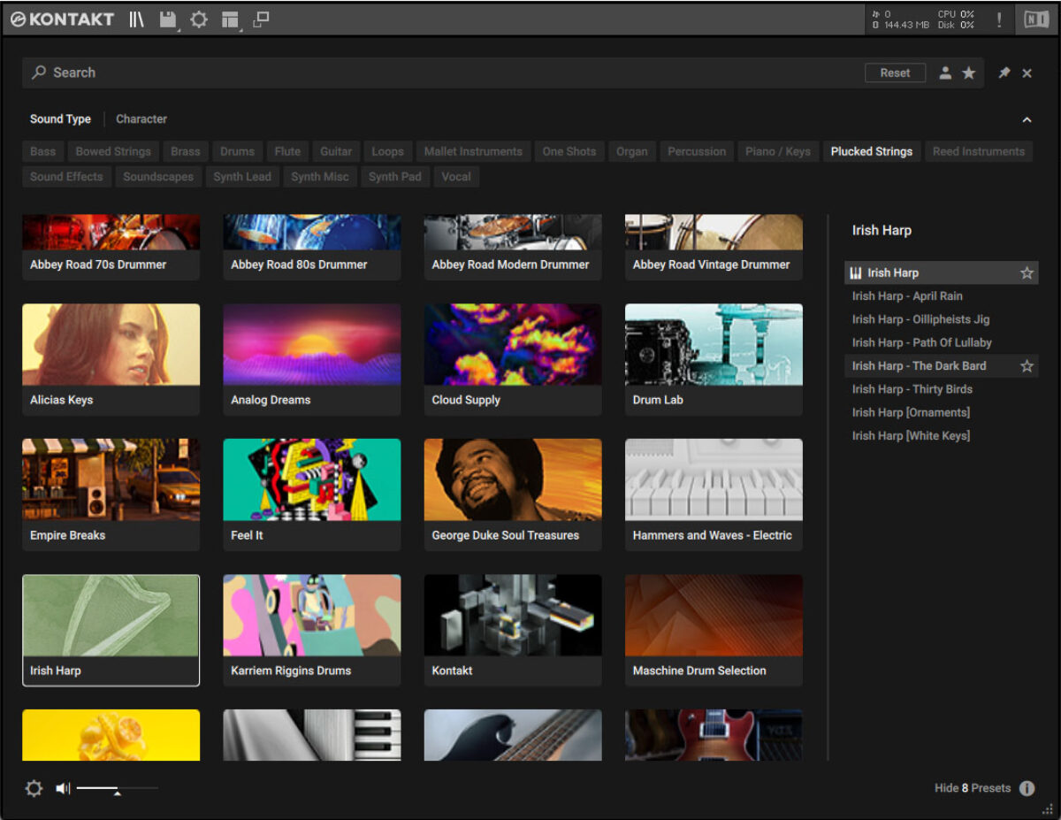
Task: Select the Empire Breaks library card
Action: click(111, 495)
